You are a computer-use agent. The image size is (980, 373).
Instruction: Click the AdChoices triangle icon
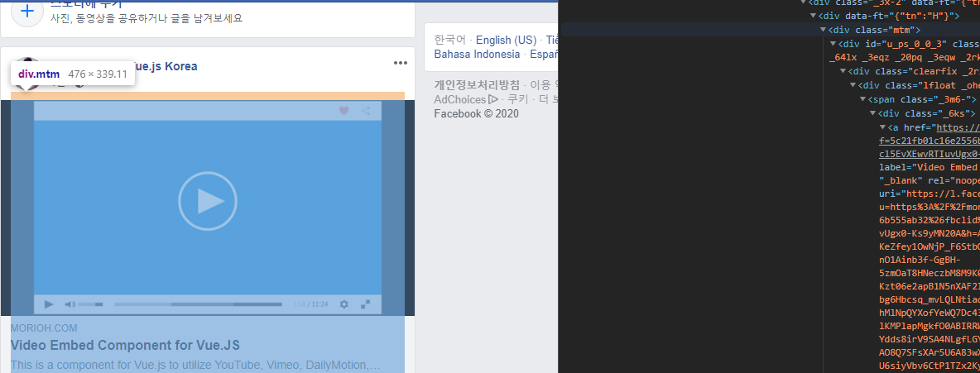point(494,99)
